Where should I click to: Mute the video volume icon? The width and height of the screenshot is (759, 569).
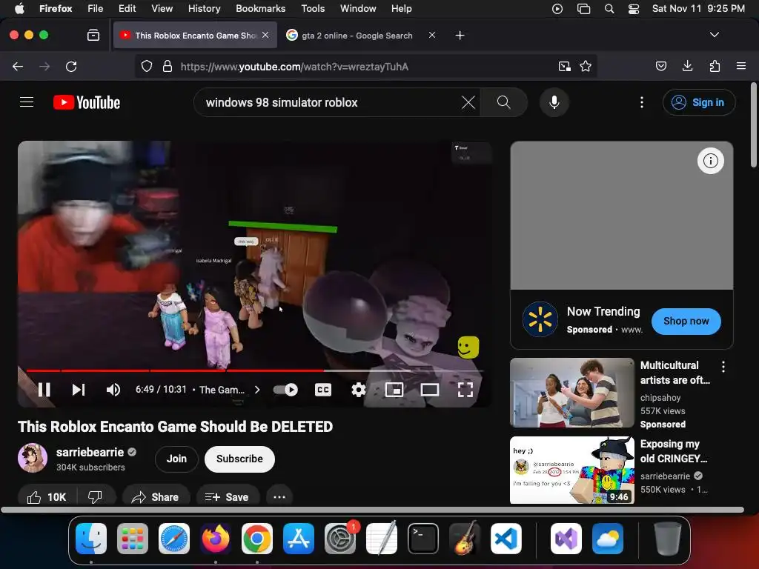click(113, 390)
